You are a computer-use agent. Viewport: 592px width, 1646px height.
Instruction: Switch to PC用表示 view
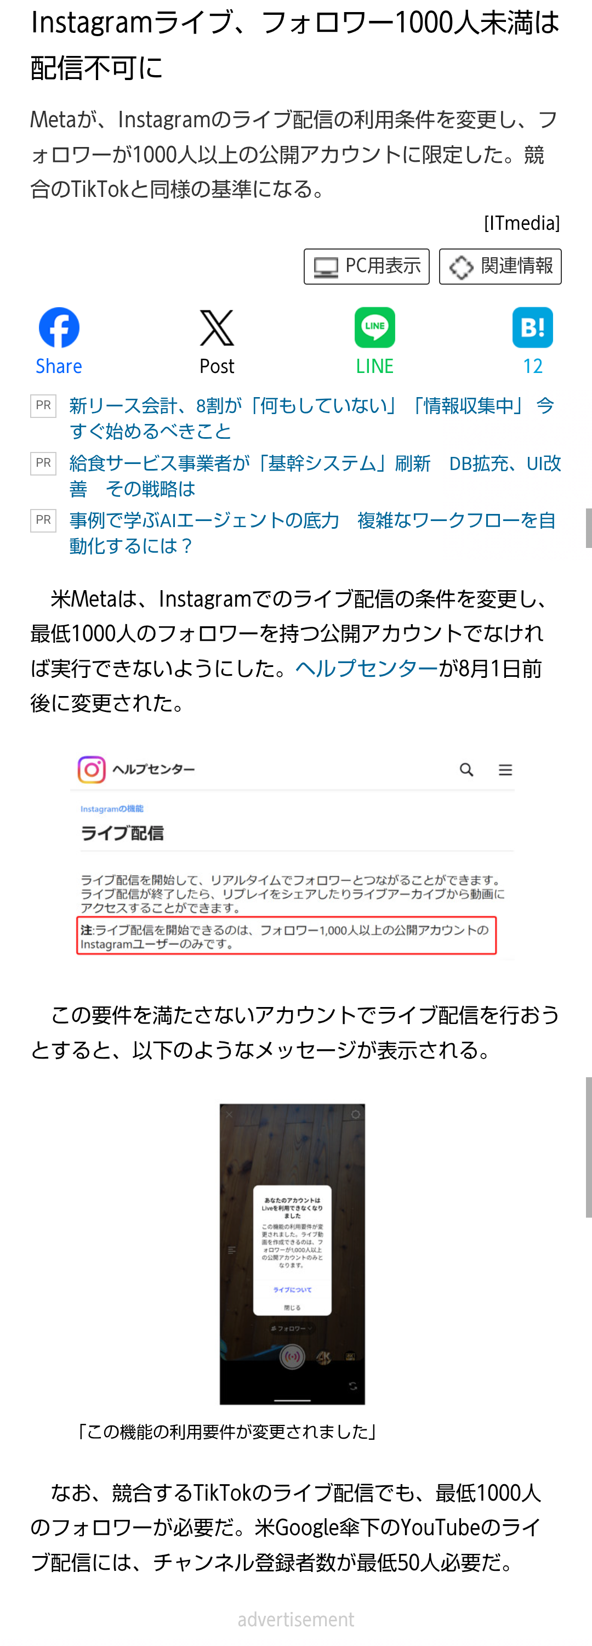[367, 267]
